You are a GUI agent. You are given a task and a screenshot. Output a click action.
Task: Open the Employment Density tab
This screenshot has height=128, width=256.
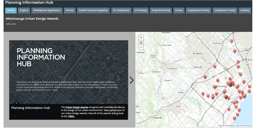coord(198,10)
